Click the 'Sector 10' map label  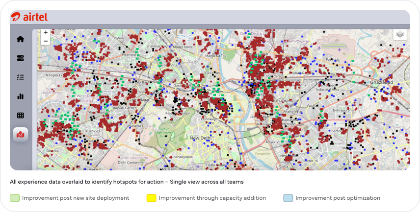[311, 161]
